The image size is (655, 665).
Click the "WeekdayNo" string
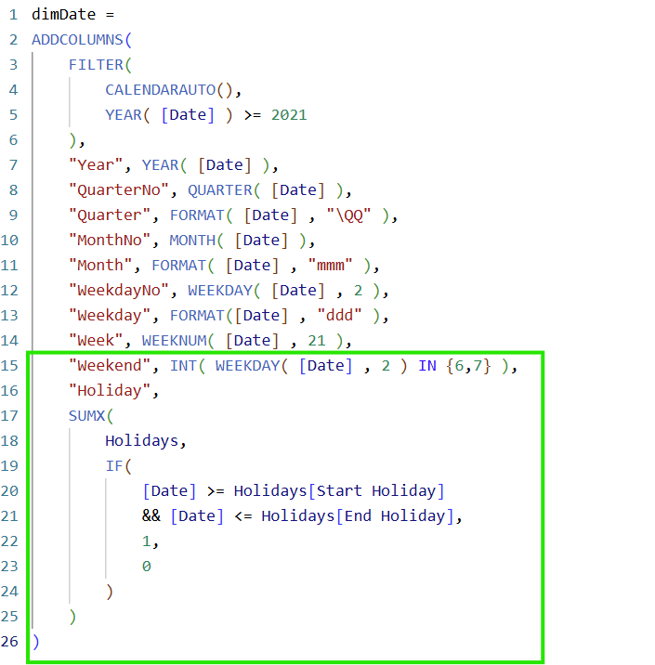pyautogui.click(x=119, y=291)
